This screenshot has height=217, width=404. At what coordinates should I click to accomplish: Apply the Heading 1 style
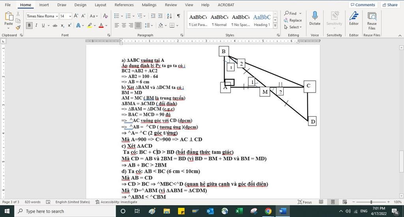262,20
